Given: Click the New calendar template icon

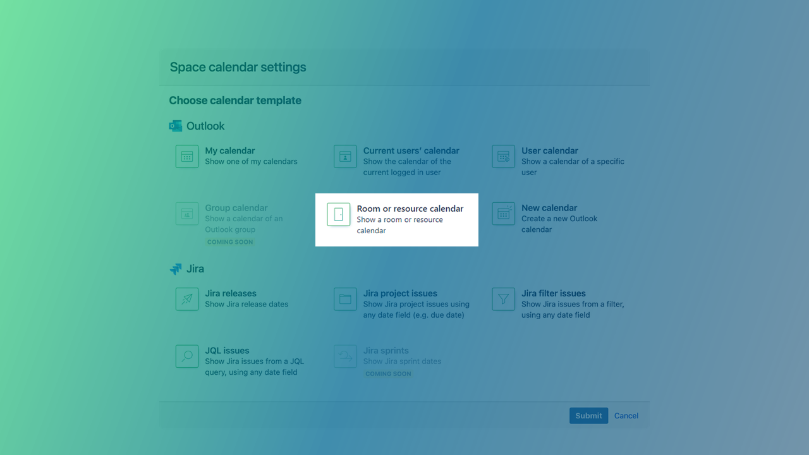Looking at the screenshot, I should tap(503, 214).
